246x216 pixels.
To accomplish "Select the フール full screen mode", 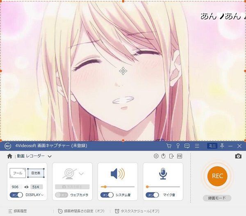I will 18,173.
